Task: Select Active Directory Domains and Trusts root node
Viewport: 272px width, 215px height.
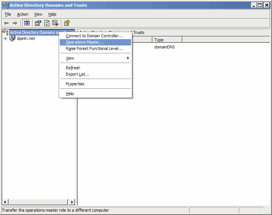Action: click(x=34, y=32)
